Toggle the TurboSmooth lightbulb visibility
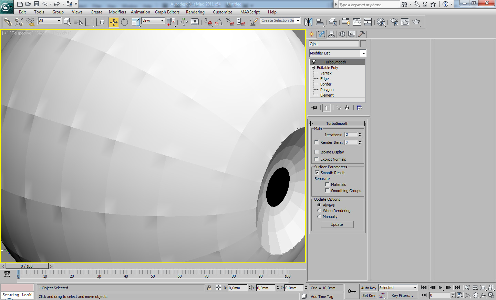This screenshot has height=300, width=496. [x=314, y=62]
